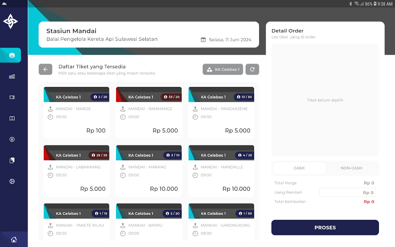Viewport: 395px width, 247px height.
Task: Select the CASH payment option
Action: pyautogui.click(x=299, y=168)
